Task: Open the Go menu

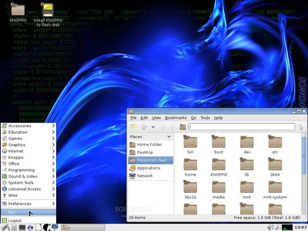Action: click(193, 118)
